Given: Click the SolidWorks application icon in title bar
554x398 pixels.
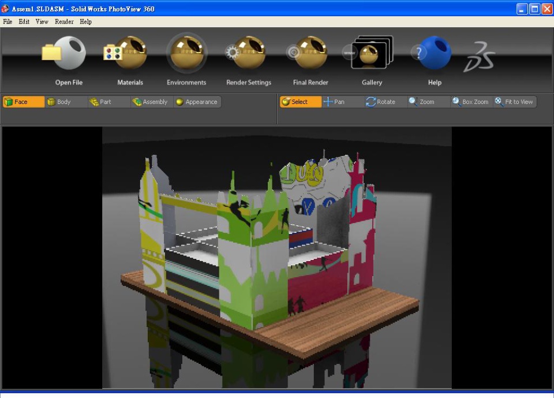Looking at the screenshot, I should (x=5, y=9).
